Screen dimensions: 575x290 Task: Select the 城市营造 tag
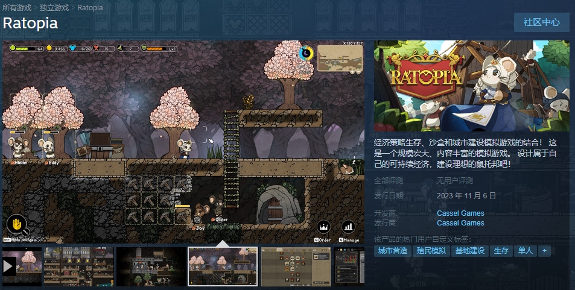[392, 251]
